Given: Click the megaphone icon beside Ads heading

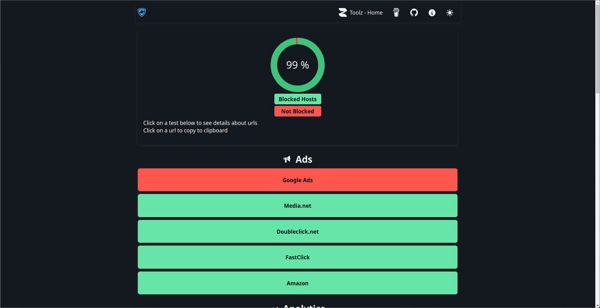Looking at the screenshot, I should pyautogui.click(x=287, y=159).
